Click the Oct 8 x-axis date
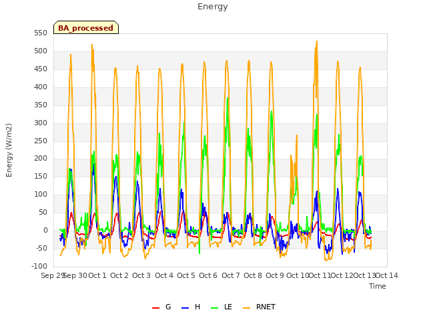 (253, 275)
